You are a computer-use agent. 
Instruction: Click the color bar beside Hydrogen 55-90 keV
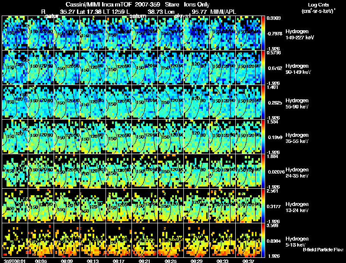pos(263,102)
